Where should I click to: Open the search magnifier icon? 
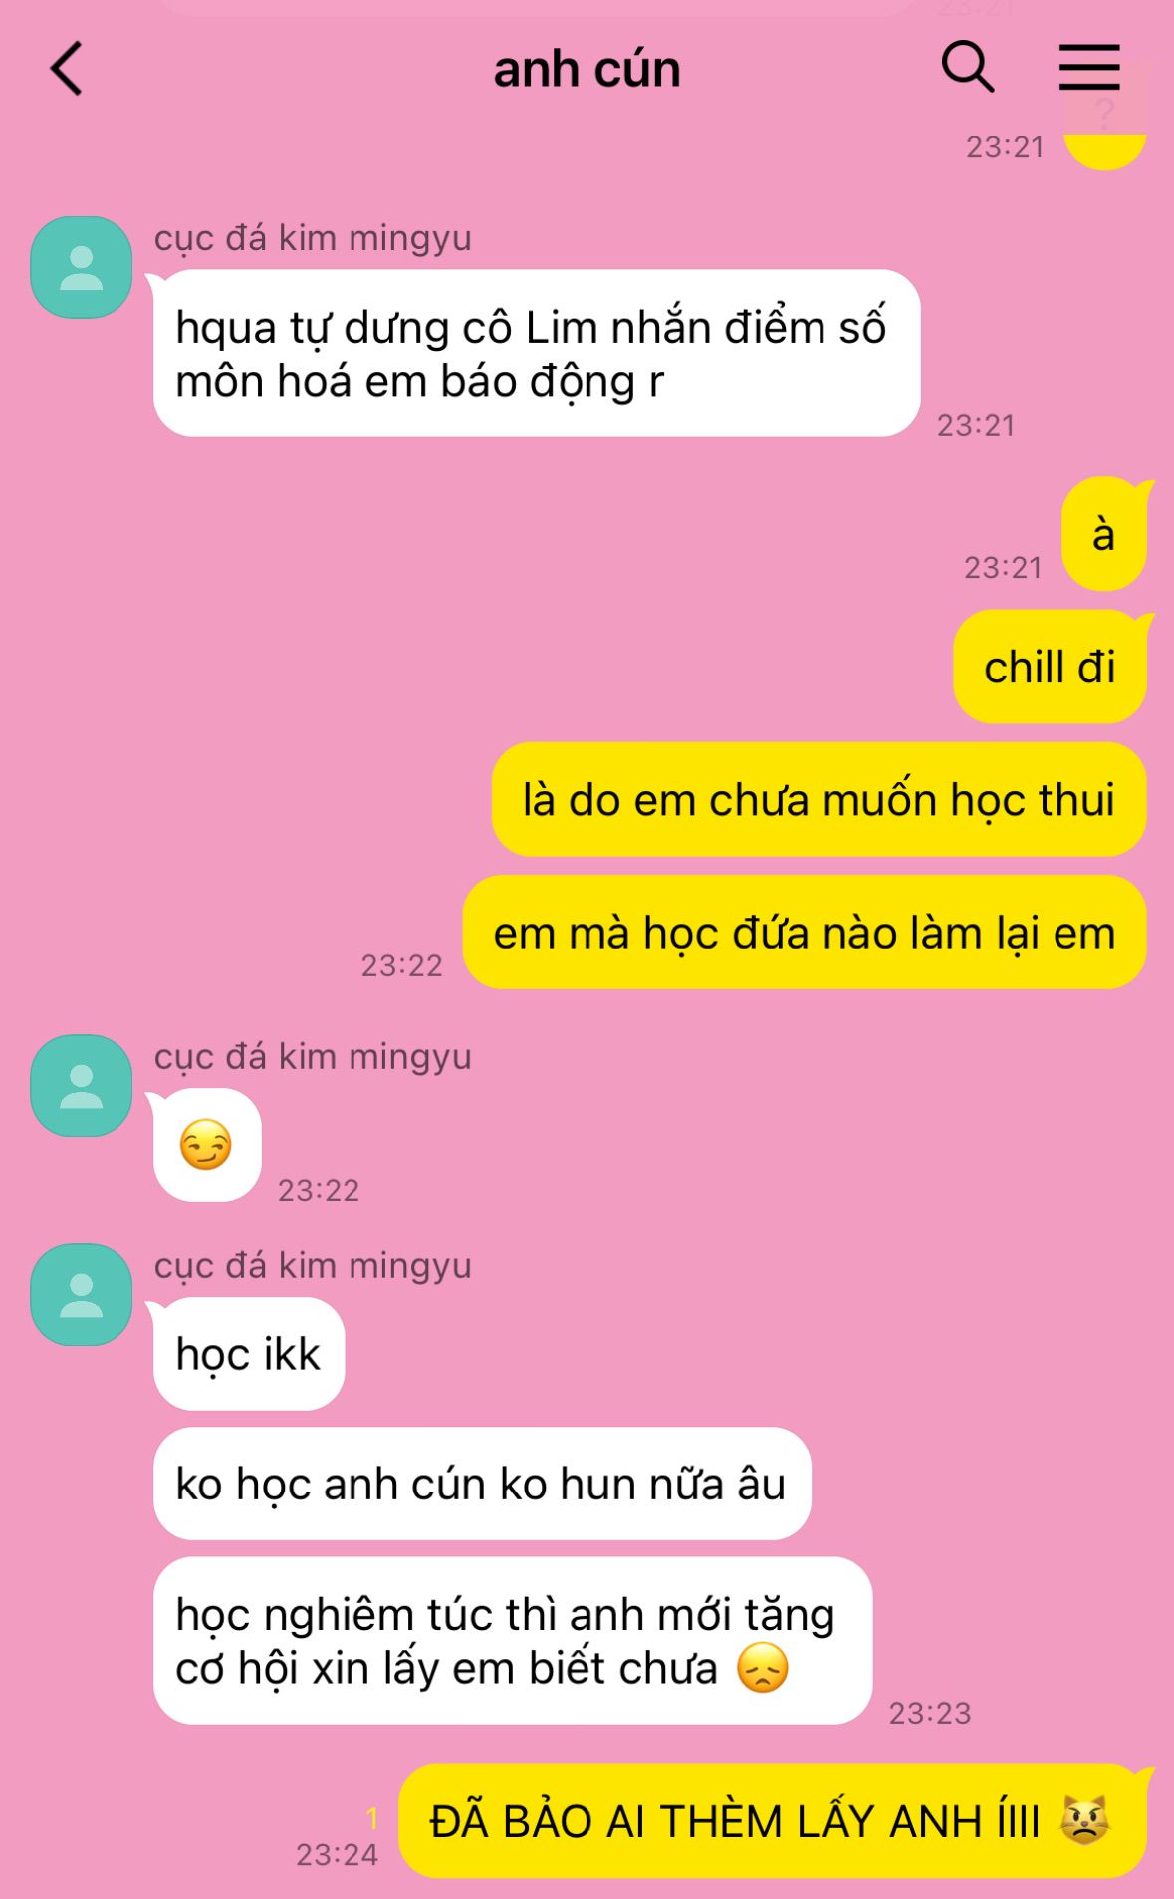tap(967, 67)
